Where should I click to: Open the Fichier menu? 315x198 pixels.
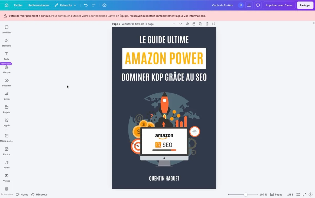[18, 5]
